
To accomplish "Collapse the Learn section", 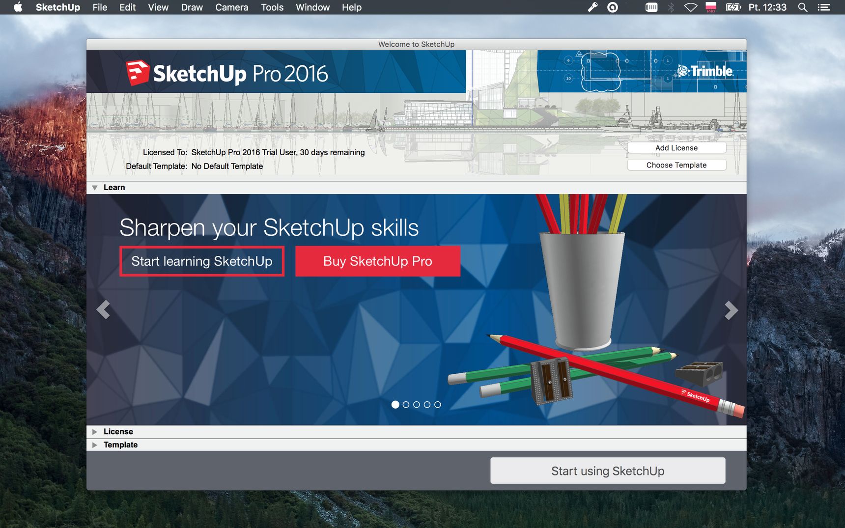I will coord(95,188).
